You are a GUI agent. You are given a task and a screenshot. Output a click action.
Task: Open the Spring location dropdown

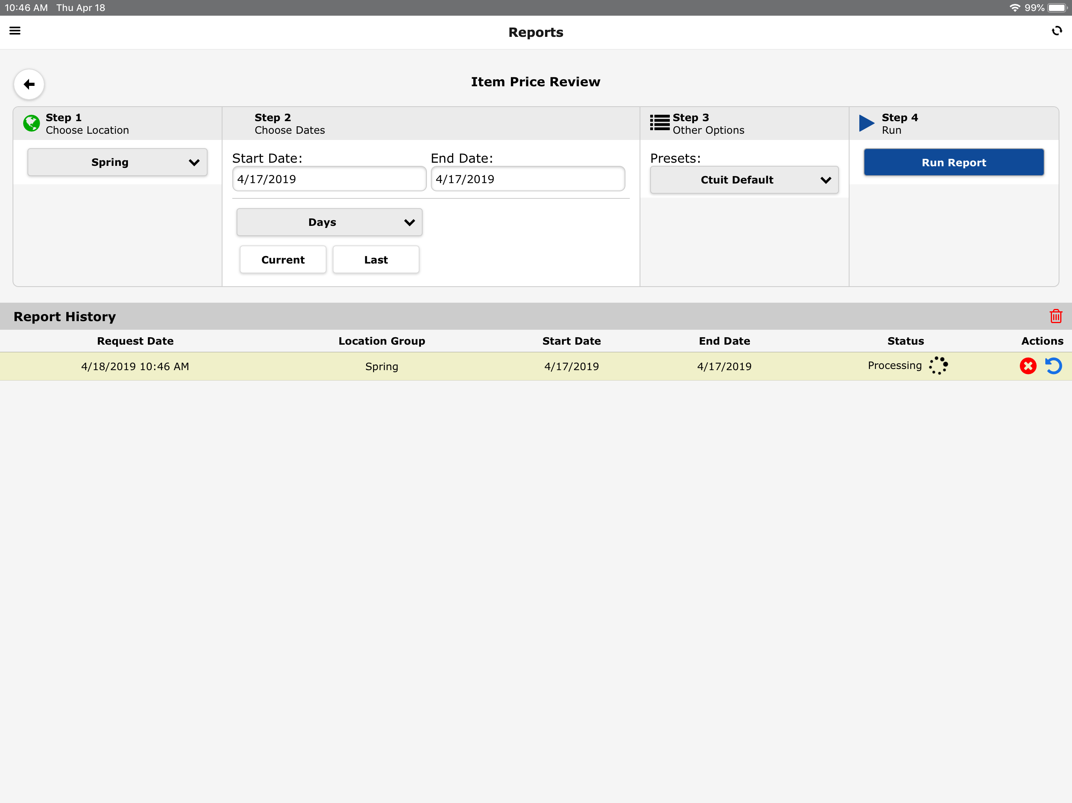pyautogui.click(x=117, y=162)
